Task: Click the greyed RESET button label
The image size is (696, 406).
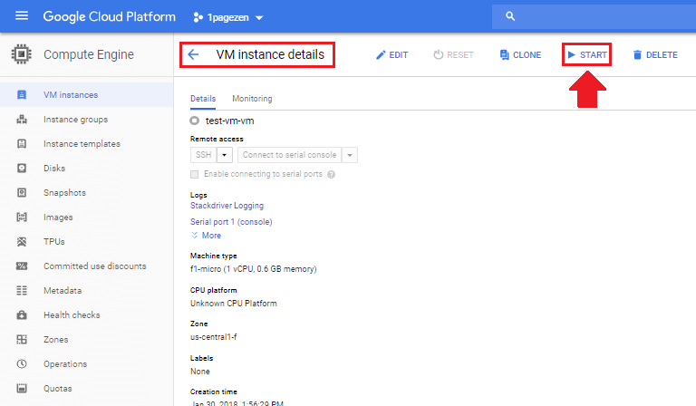Action: (x=459, y=55)
